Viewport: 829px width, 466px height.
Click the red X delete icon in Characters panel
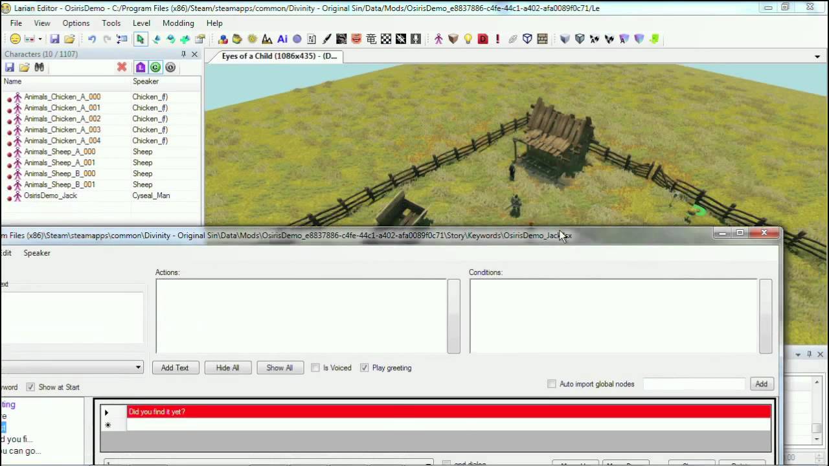[122, 67]
